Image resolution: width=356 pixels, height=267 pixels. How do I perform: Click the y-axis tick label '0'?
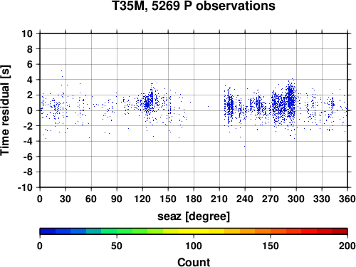click(x=29, y=110)
